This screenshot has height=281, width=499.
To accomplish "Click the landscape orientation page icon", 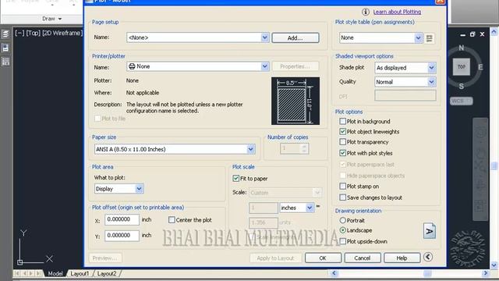I will [430, 231].
